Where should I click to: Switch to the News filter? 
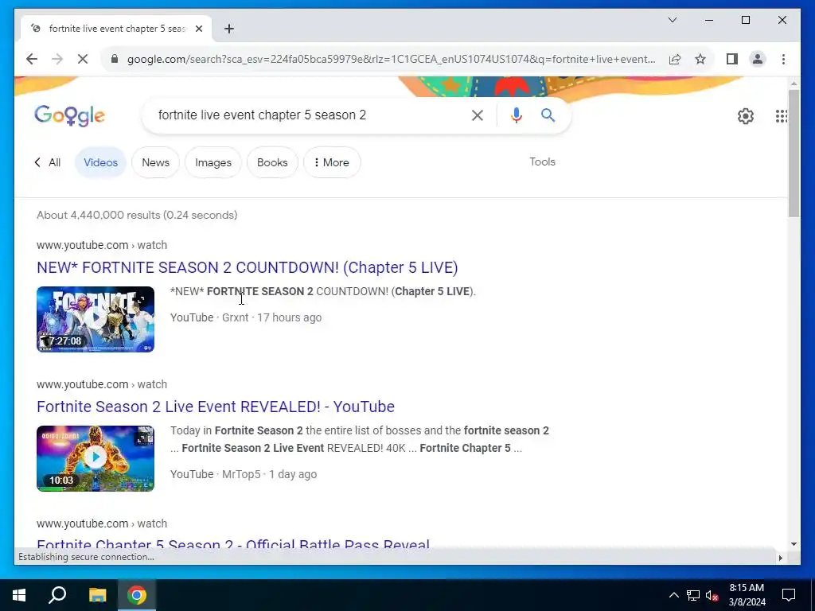pyautogui.click(x=155, y=162)
